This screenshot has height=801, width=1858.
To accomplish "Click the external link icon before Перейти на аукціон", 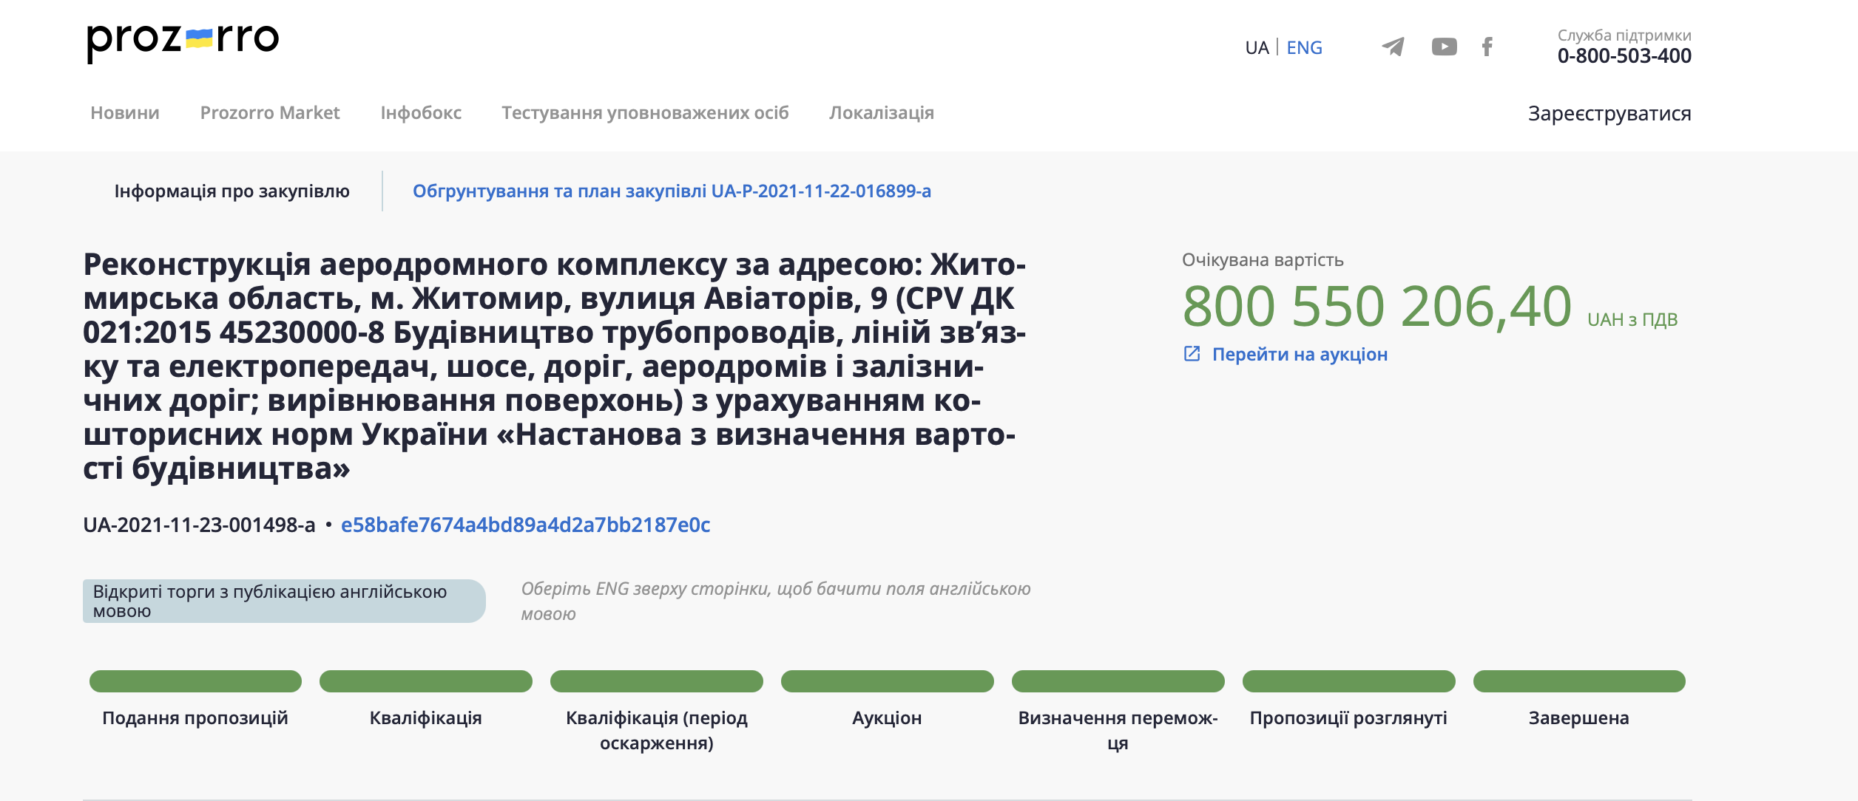I will pyautogui.click(x=1193, y=353).
